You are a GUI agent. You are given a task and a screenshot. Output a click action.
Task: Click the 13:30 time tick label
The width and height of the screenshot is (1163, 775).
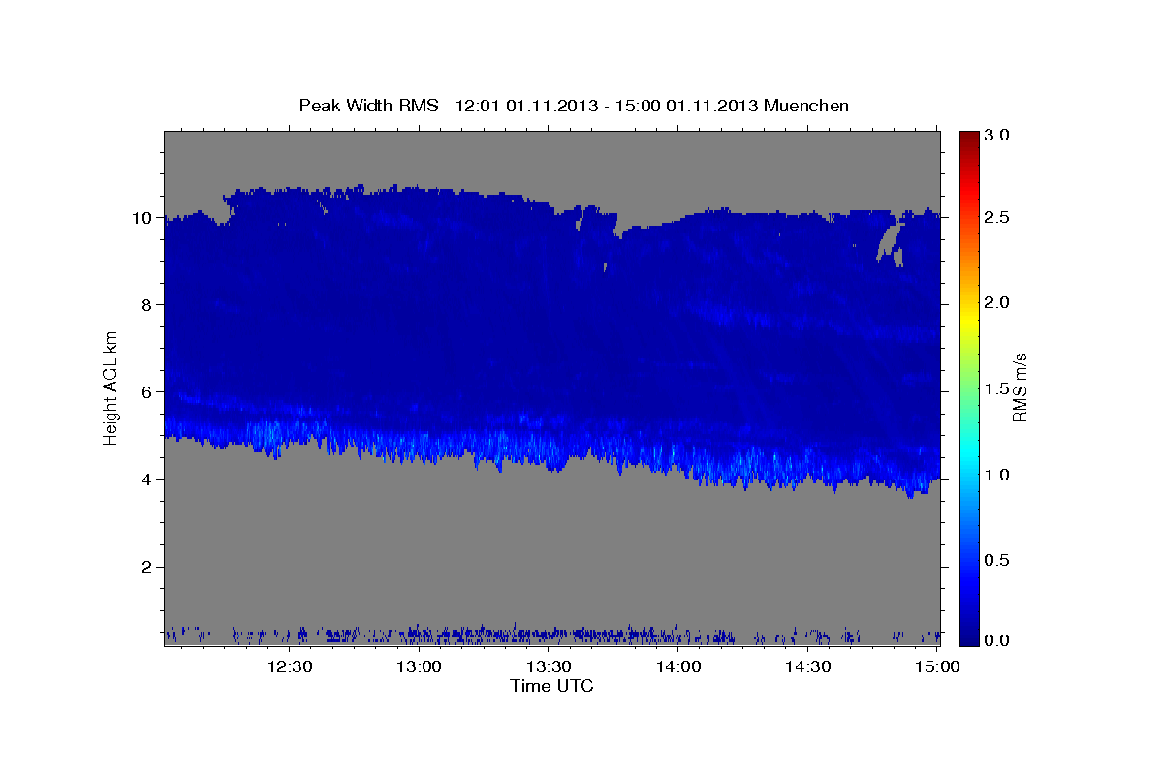pyautogui.click(x=549, y=666)
